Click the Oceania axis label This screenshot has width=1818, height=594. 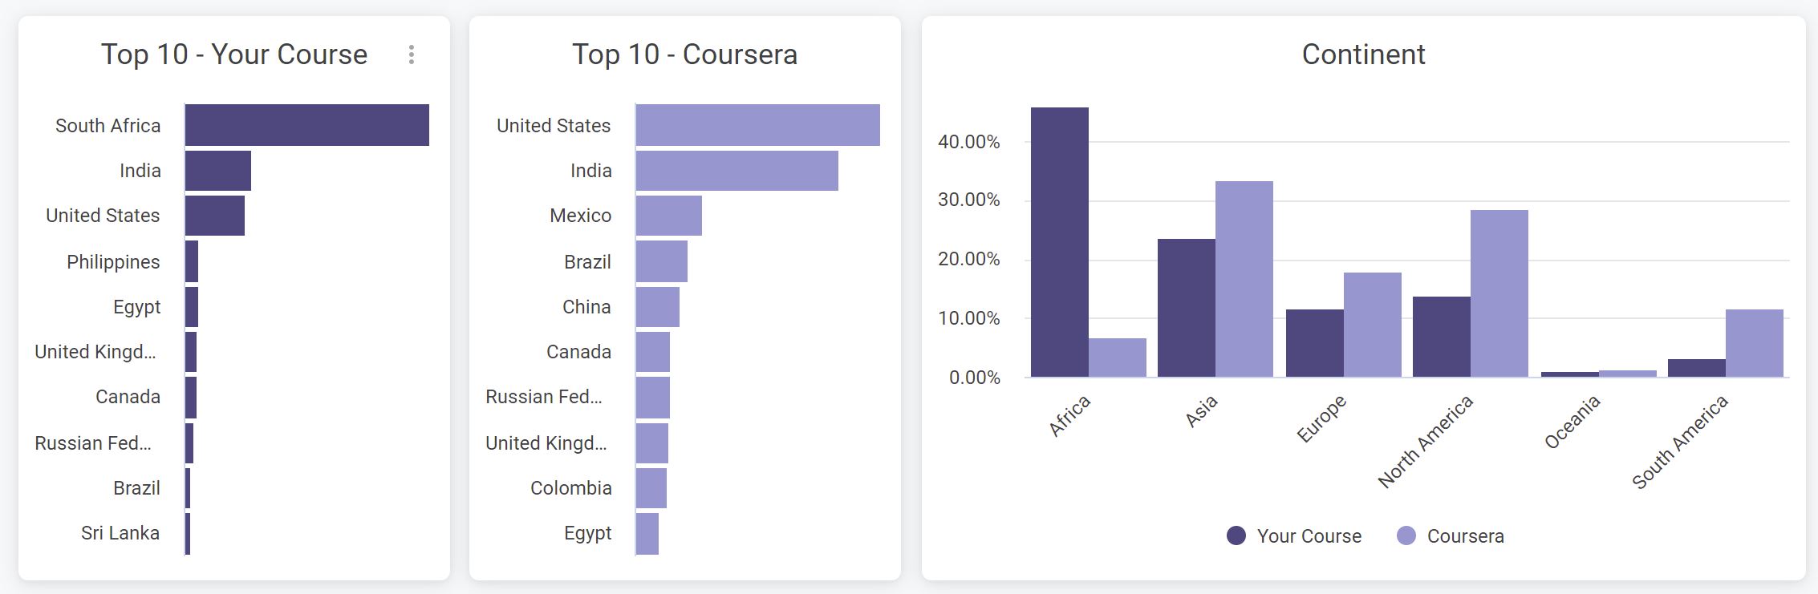pyautogui.click(x=1572, y=422)
